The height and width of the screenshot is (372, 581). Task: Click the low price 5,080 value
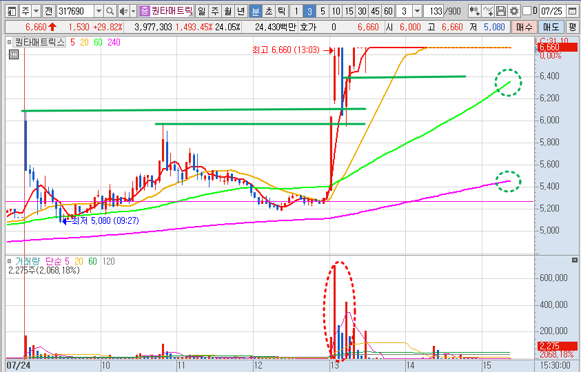[494, 27]
